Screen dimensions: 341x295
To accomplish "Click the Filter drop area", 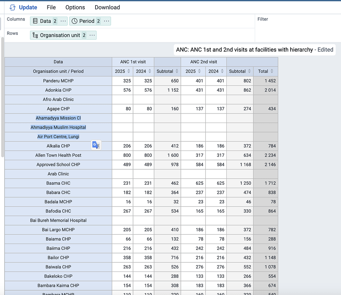I will (298, 28).
